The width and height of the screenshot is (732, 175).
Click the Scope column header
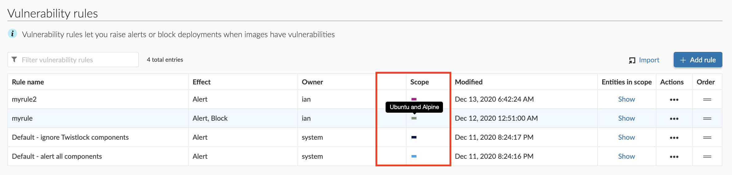[420, 82]
